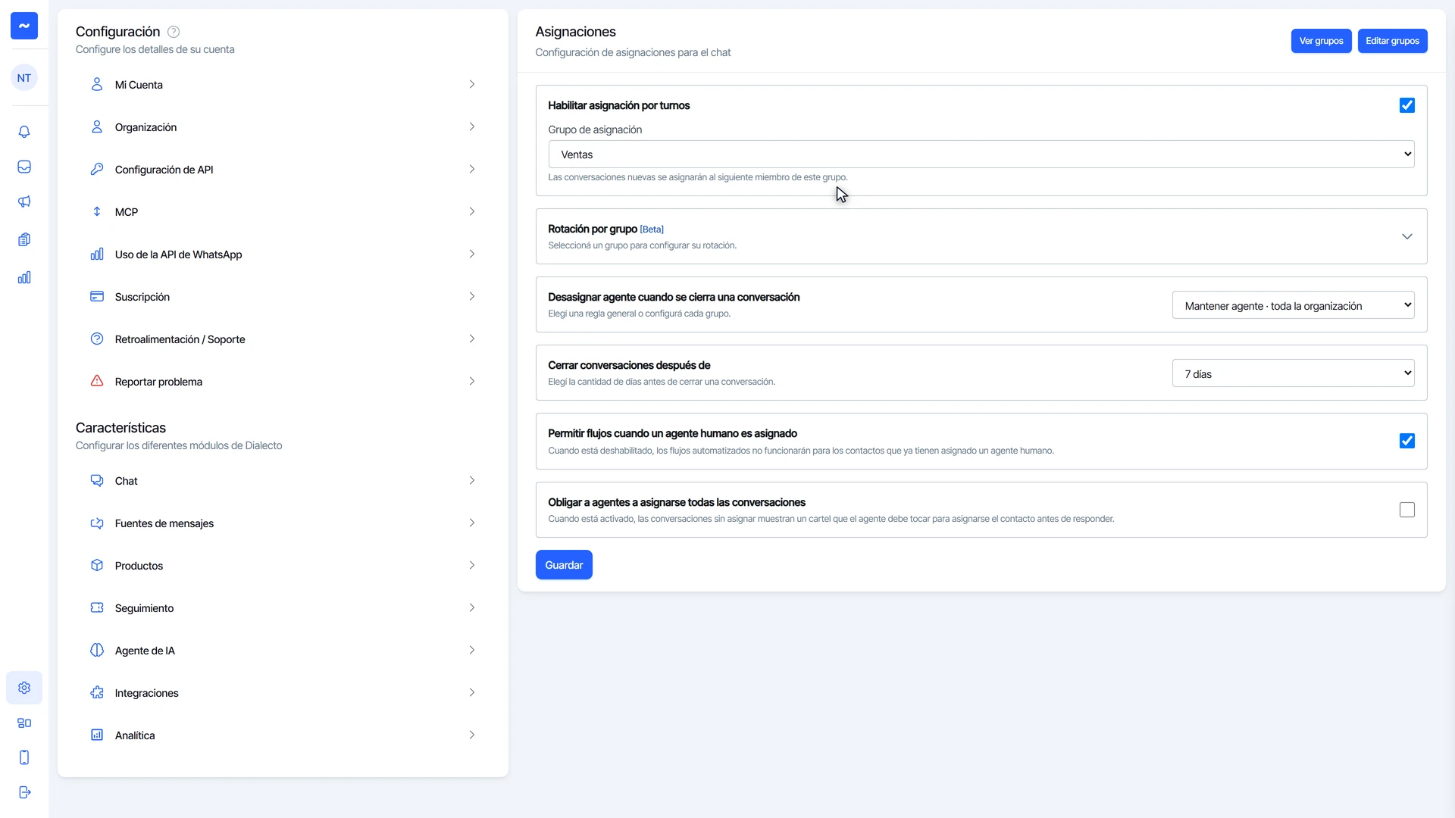Open notifications bell in left sidebar

tap(24, 132)
